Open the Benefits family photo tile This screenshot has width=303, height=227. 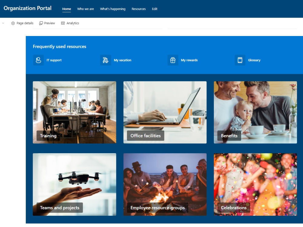point(255,112)
